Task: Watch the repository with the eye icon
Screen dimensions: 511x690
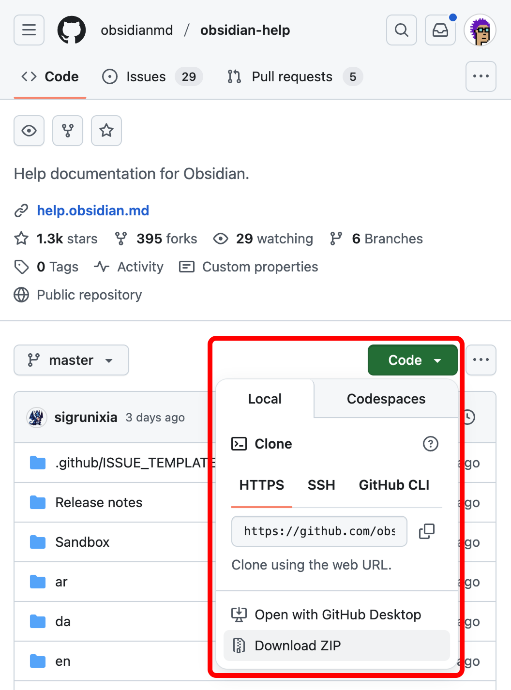Action: [29, 131]
